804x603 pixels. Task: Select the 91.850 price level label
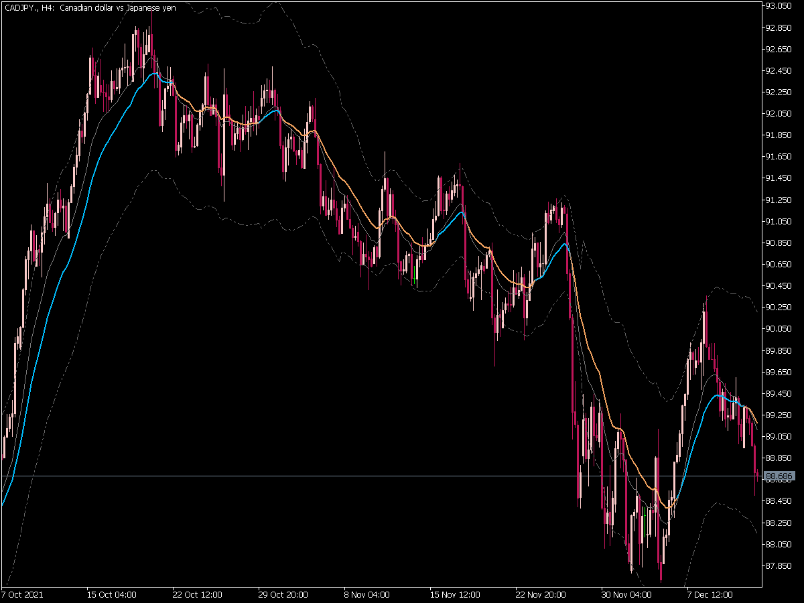779,135
